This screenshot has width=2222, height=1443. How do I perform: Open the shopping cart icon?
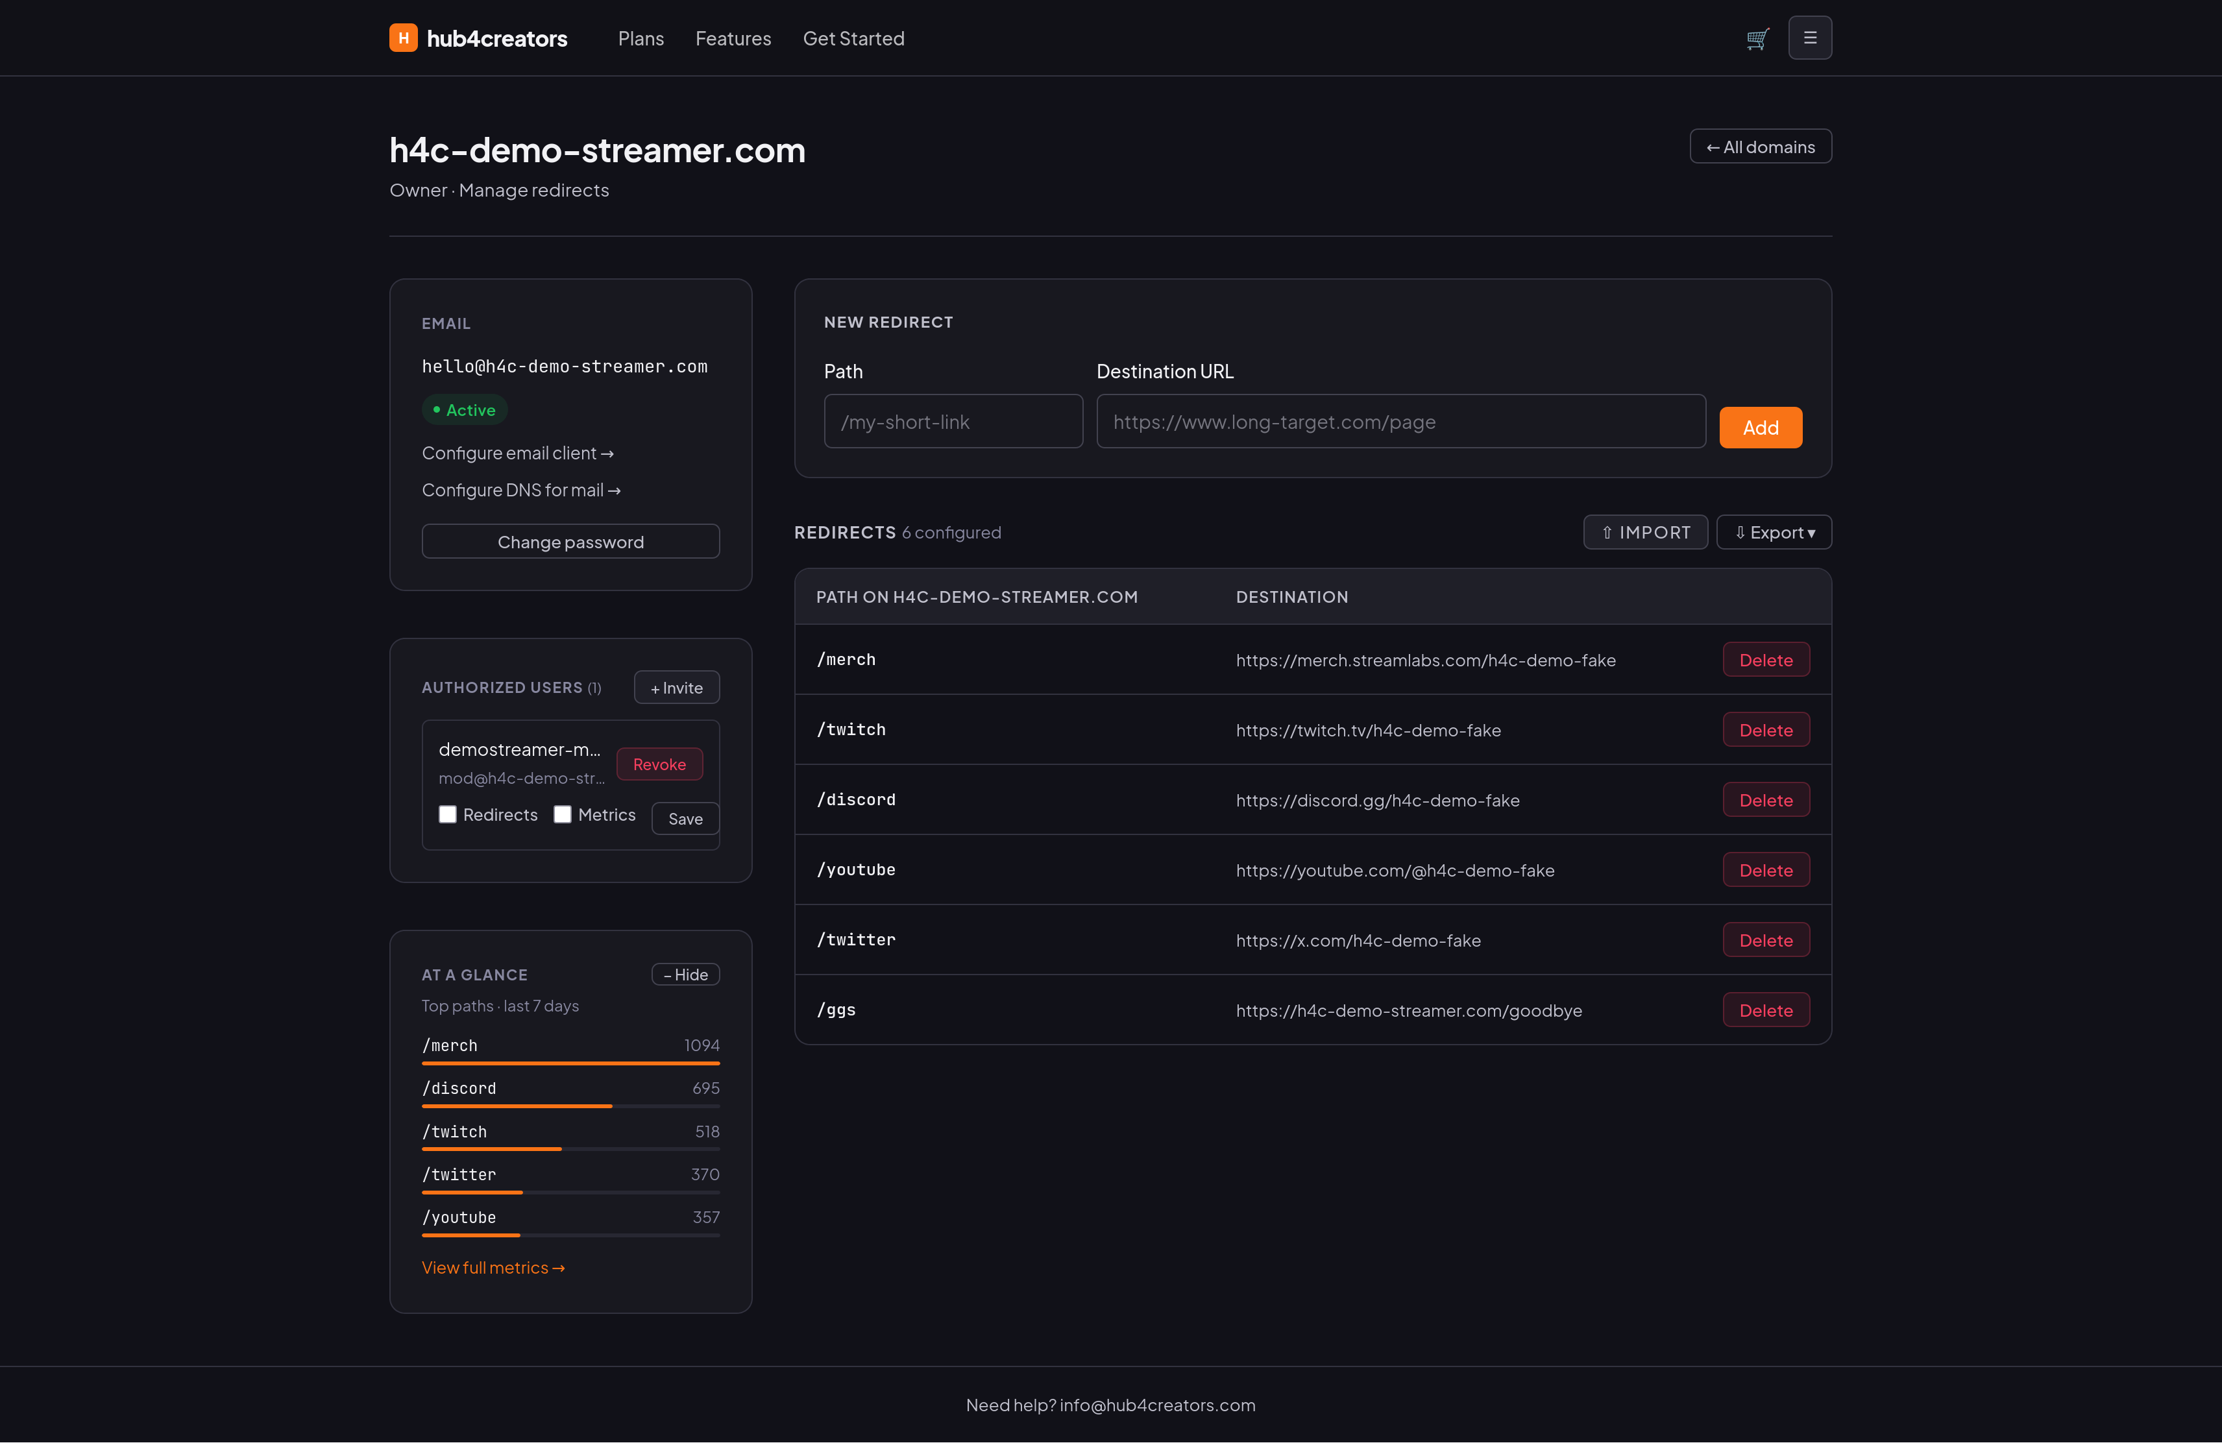click(1758, 38)
